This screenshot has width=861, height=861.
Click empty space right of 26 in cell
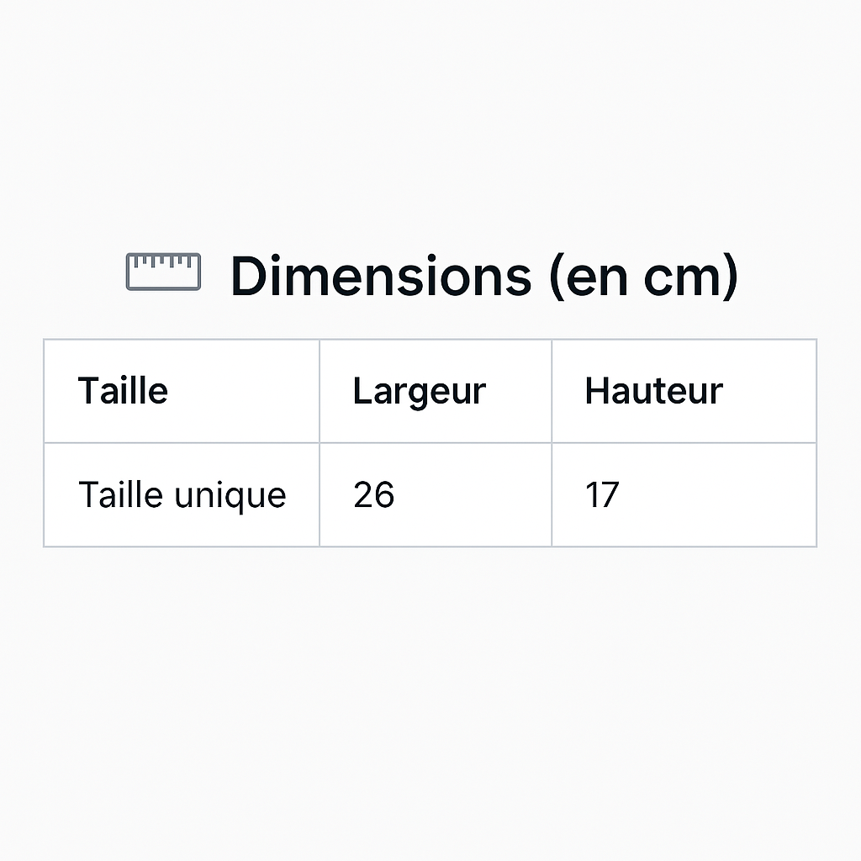tap(473, 494)
